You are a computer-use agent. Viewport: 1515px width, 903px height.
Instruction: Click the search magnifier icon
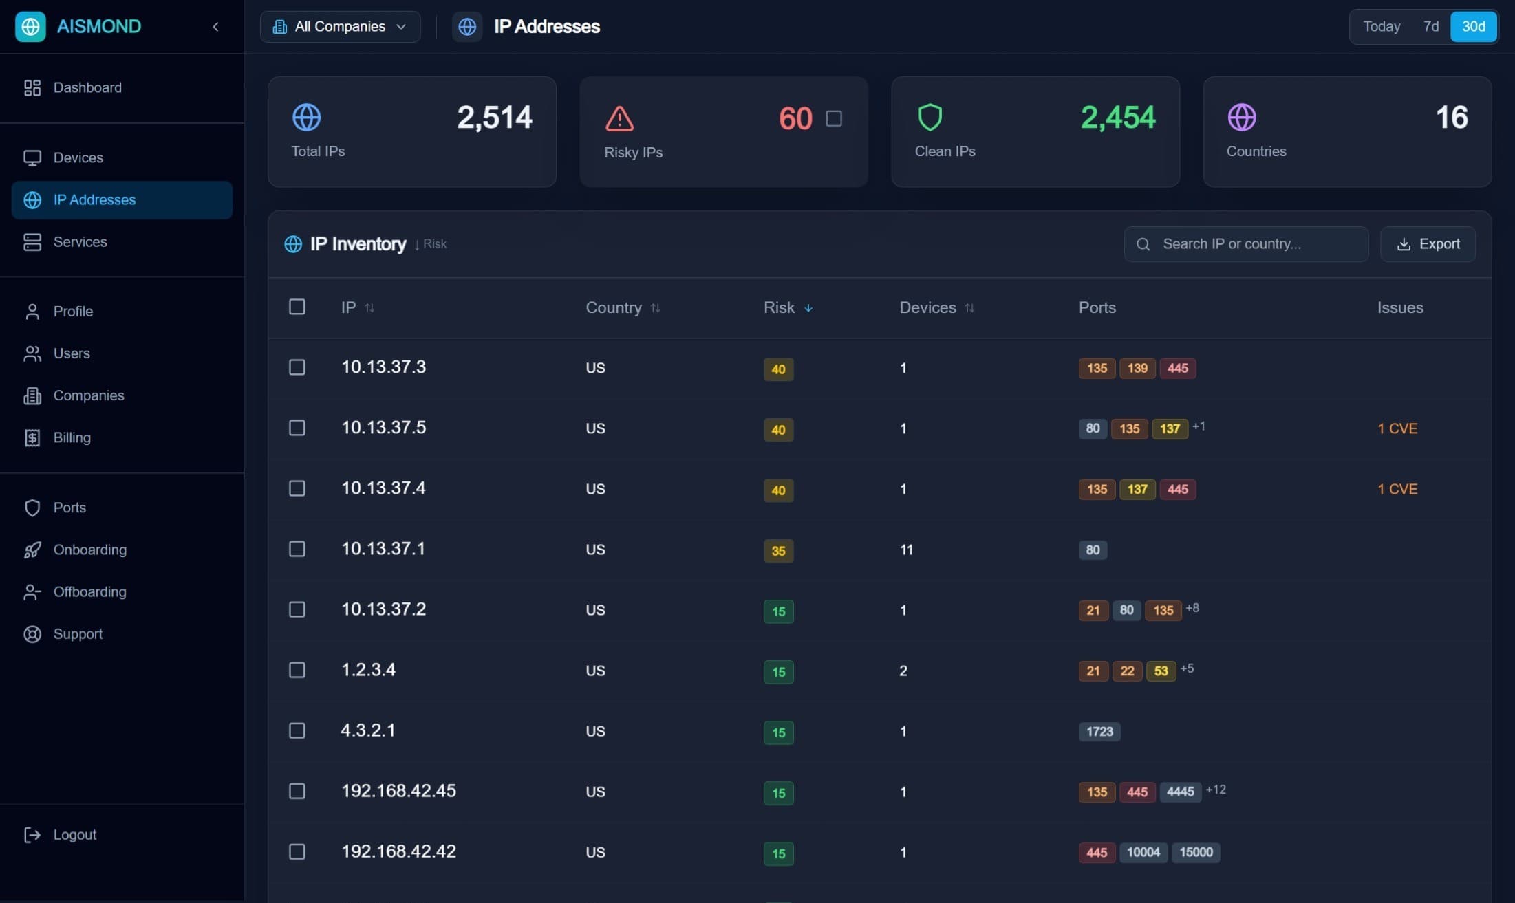tap(1143, 244)
